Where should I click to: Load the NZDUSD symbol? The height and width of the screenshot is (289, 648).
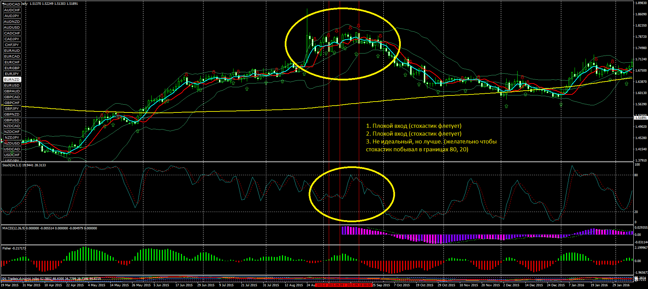[x=12, y=143]
